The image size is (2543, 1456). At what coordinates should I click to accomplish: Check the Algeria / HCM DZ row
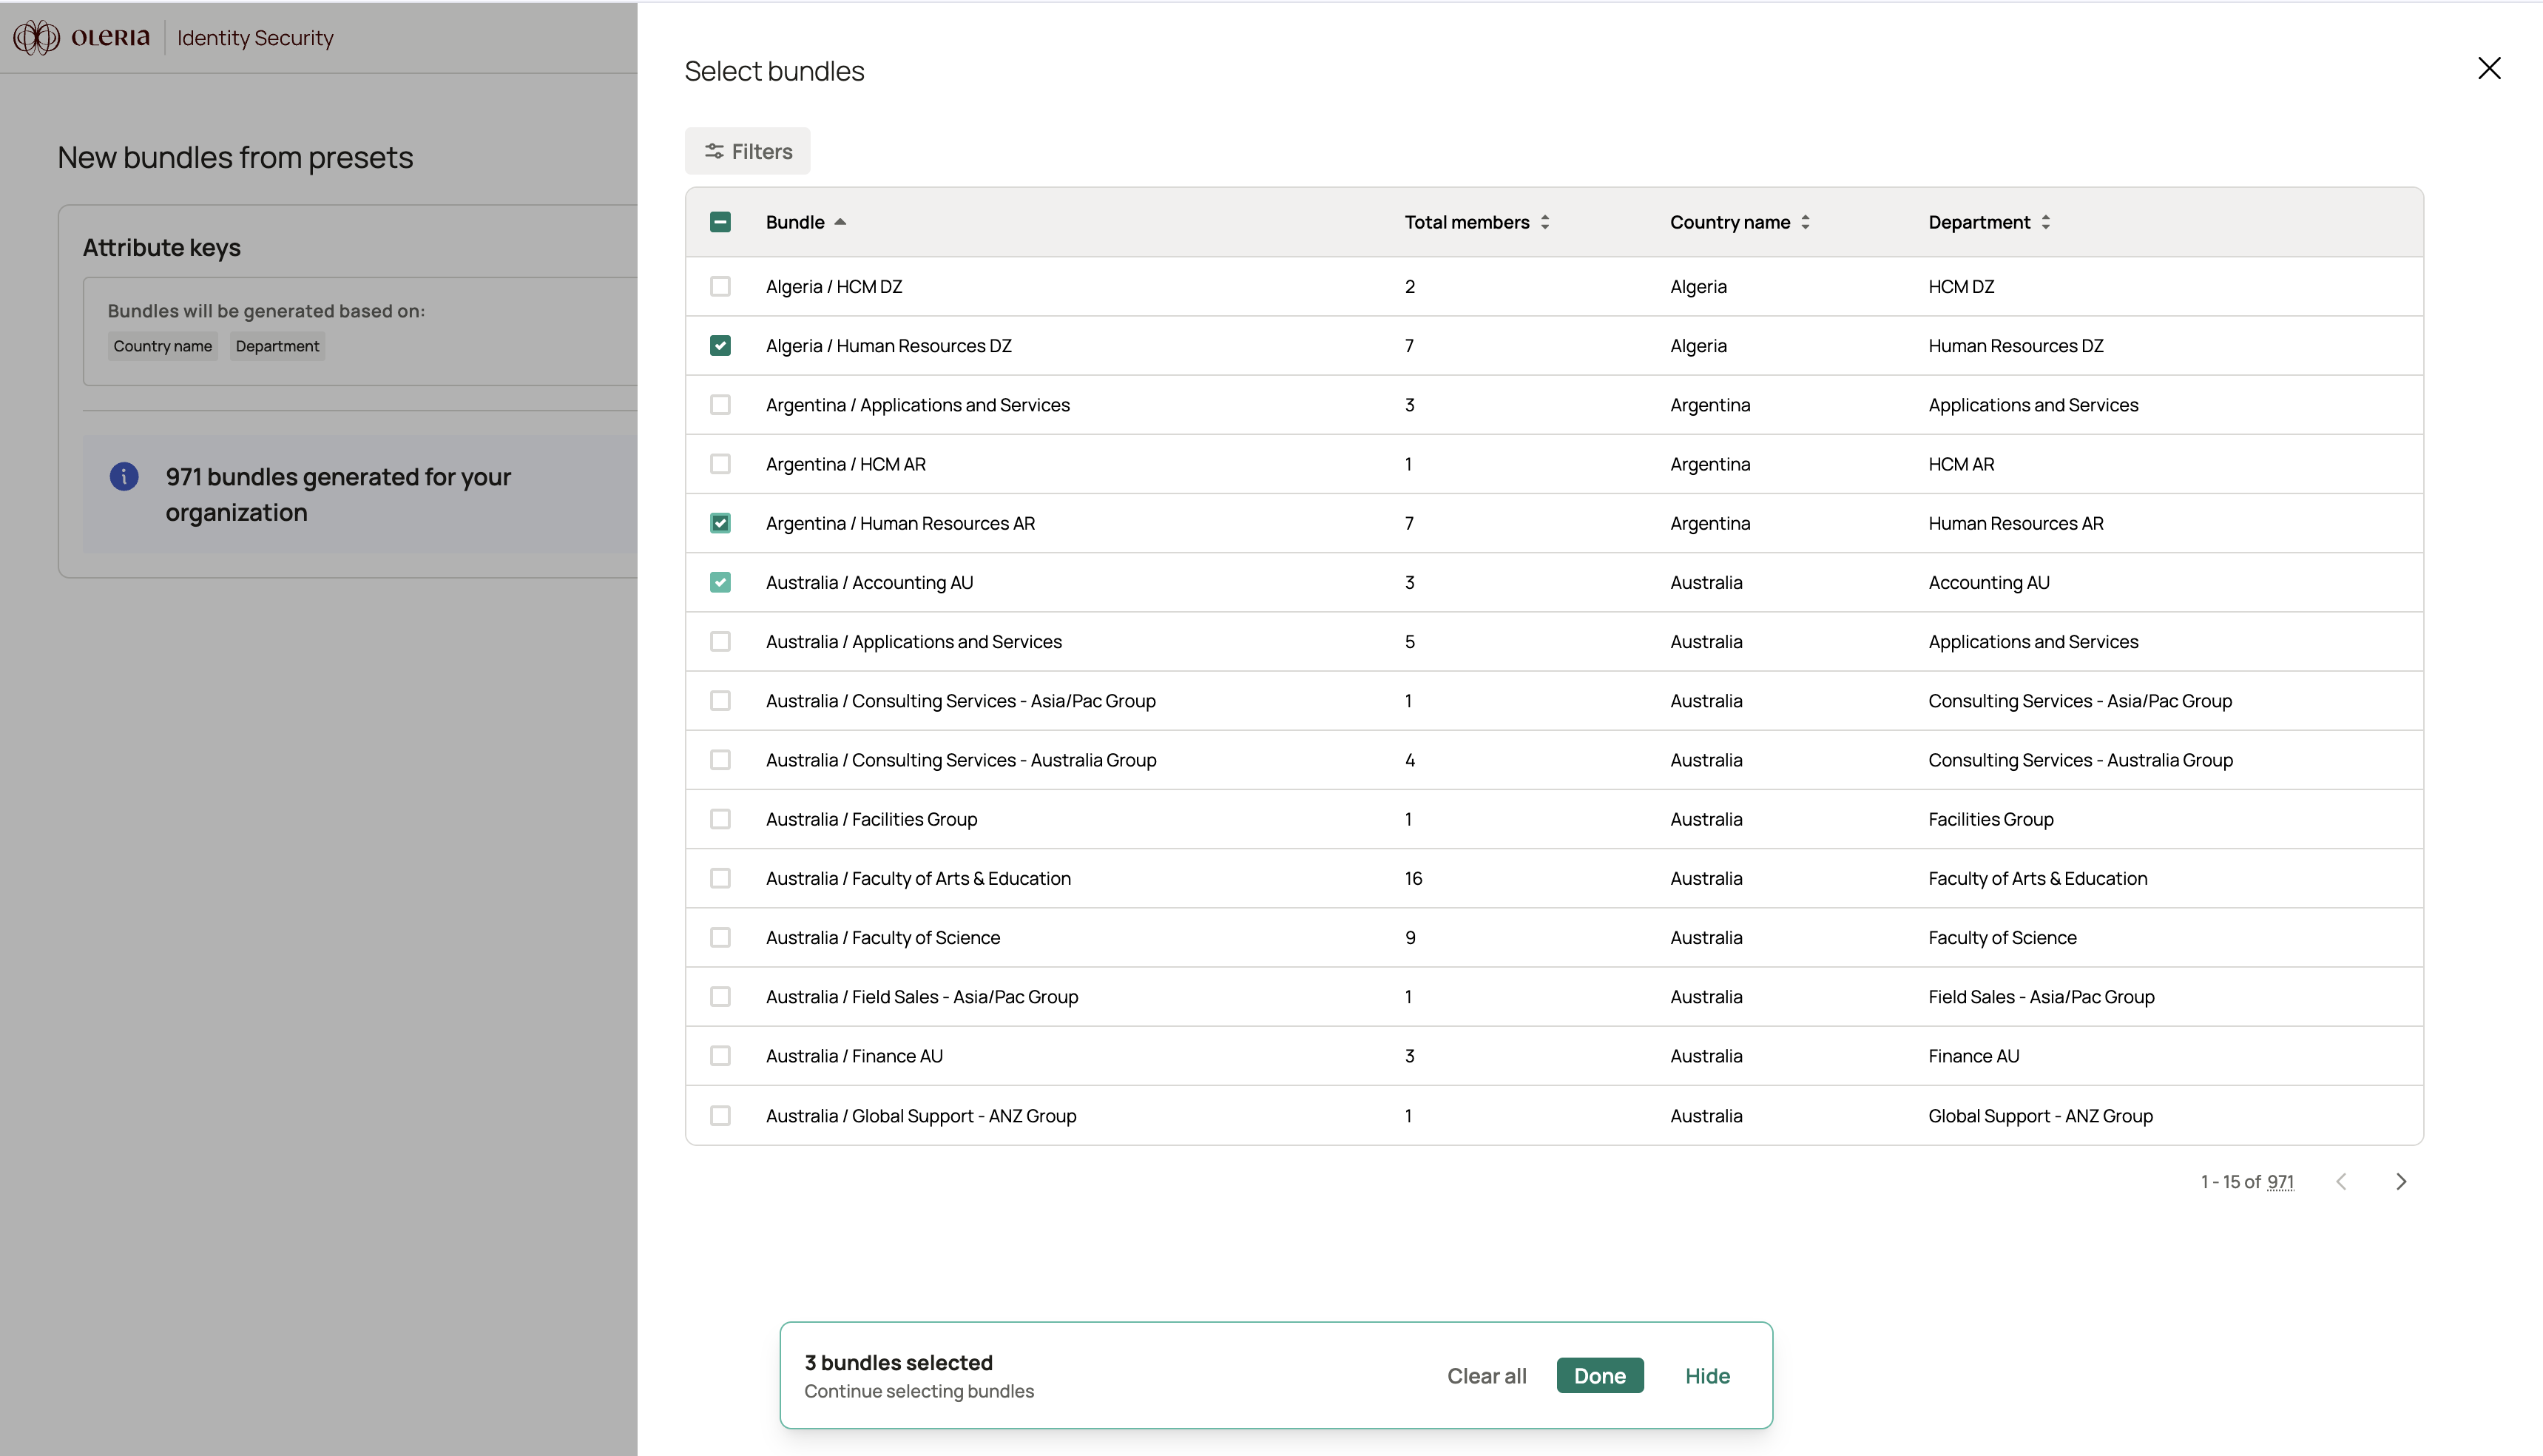coord(720,286)
